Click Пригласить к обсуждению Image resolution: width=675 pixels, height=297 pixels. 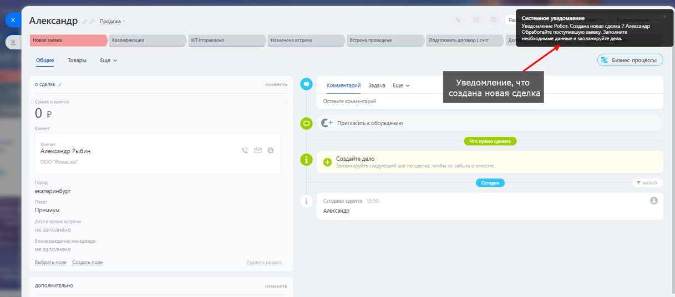coord(370,124)
